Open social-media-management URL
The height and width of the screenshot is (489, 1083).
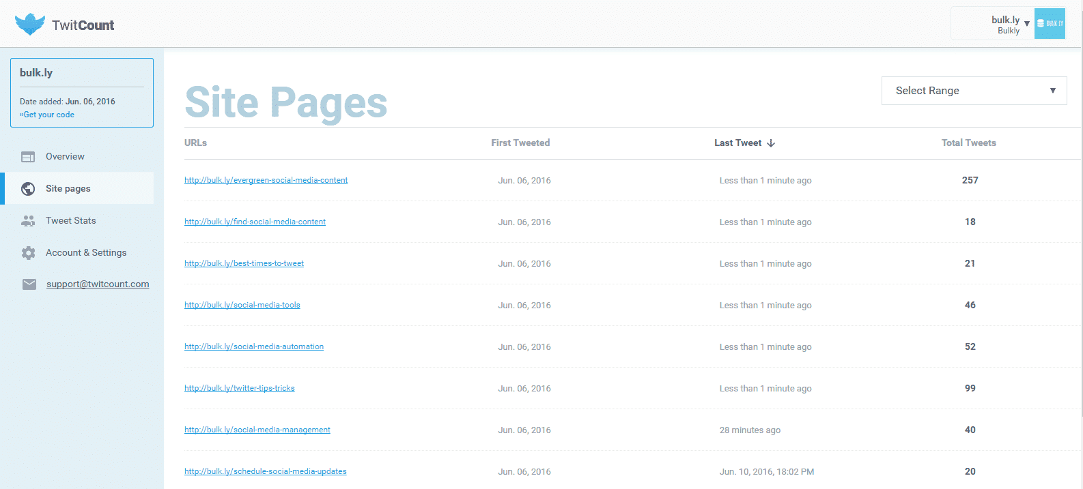click(x=257, y=430)
